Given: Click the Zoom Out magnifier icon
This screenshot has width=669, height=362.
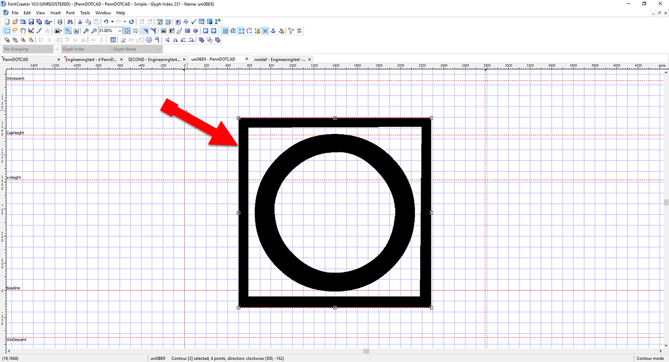Looking at the screenshot, I should pos(94,31).
